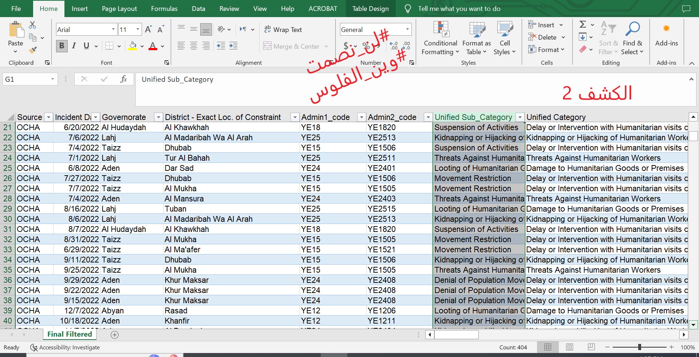
Task: Toggle Italic formatting
Action: click(74, 46)
